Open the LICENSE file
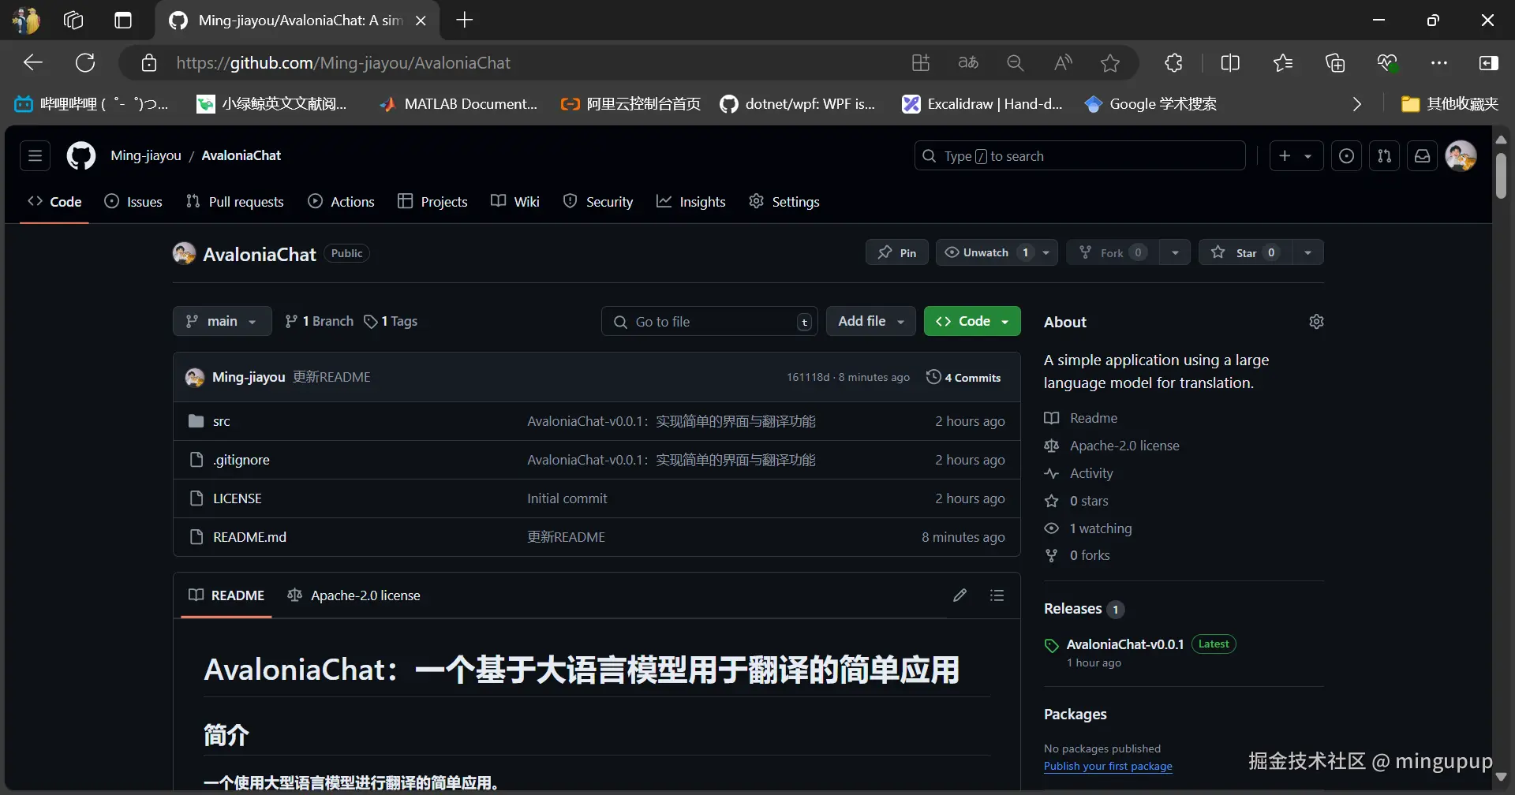The image size is (1515, 795). [238, 498]
